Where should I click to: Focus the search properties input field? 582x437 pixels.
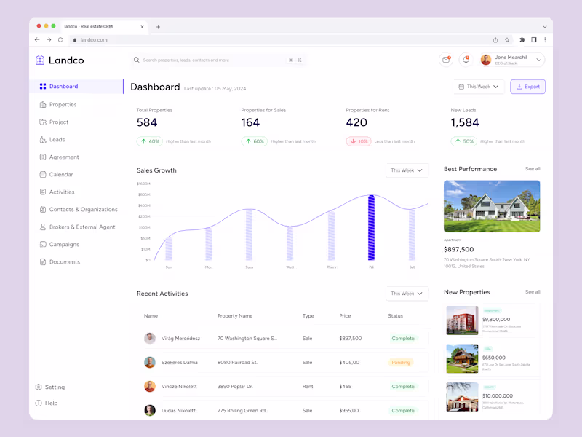click(x=219, y=60)
